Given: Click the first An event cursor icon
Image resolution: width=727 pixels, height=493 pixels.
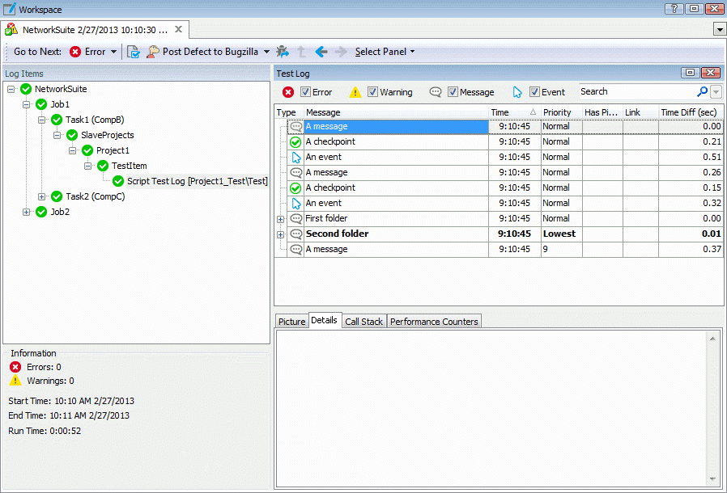Looking at the screenshot, I should pyautogui.click(x=296, y=158).
